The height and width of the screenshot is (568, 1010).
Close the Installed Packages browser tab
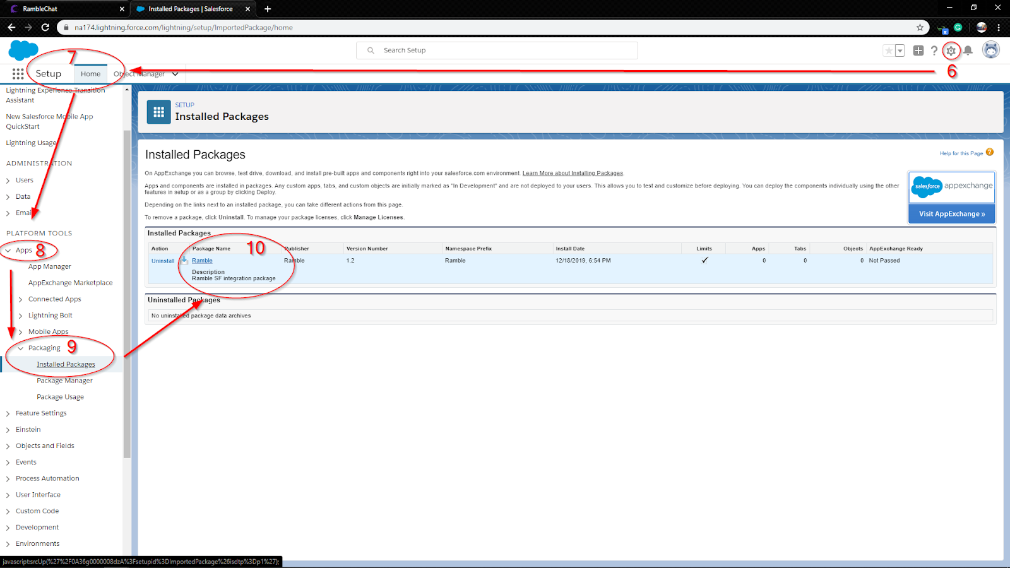247,9
